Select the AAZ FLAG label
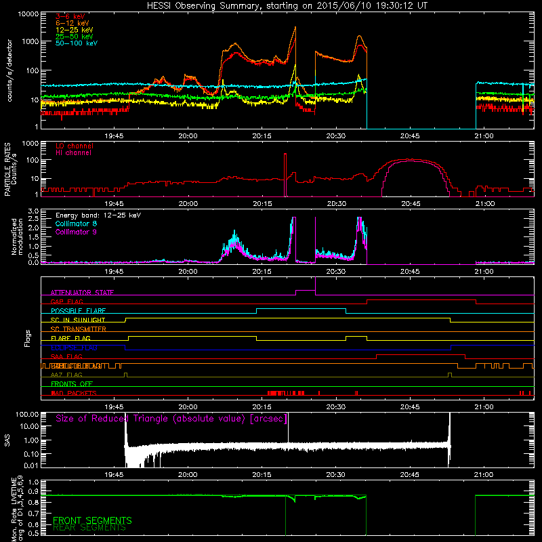This screenshot has width=542, height=542. click(x=66, y=375)
